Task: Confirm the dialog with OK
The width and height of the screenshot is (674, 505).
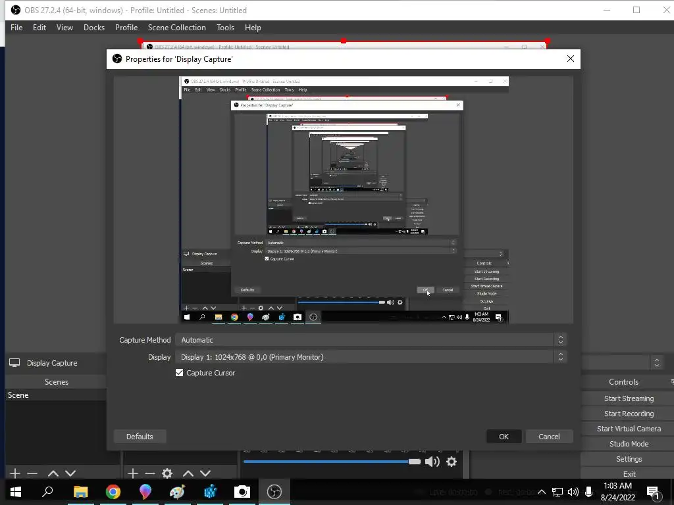Action: [x=504, y=437]
